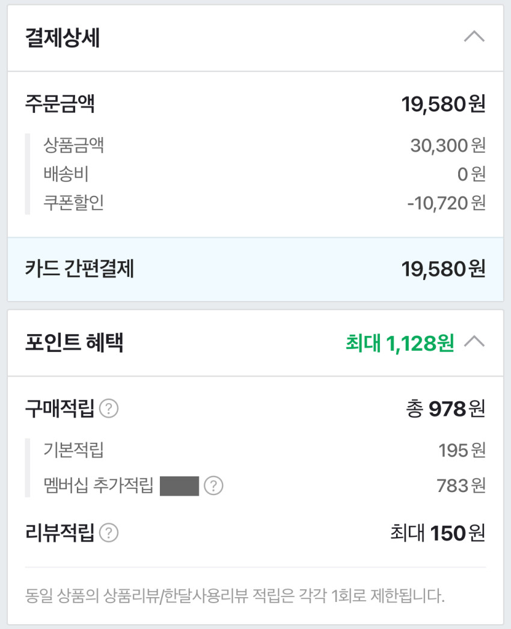Viewport: 511px width, 629px height.
Task: Click the 최대 150원 review reward amount
Action: point(437,533)
